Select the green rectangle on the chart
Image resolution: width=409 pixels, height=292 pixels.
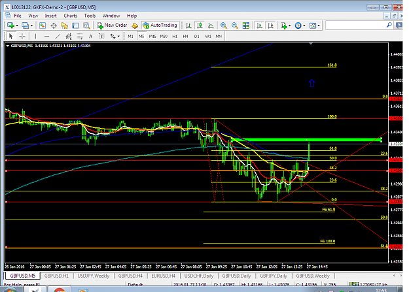coord(306,140)
